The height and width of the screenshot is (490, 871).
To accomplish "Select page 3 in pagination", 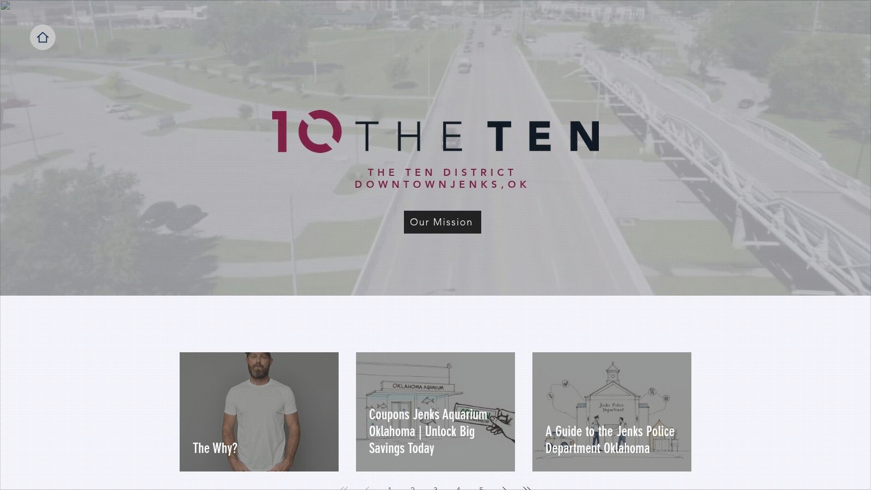I will point(436,488).
